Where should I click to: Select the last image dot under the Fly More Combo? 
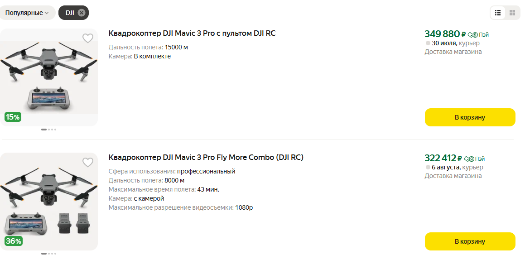click(55, 254)
